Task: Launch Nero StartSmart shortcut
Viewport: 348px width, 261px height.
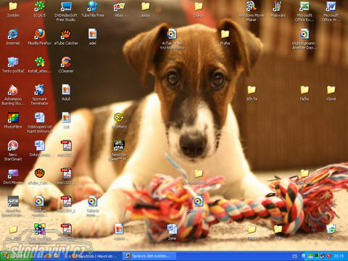Action: [13, 151]
